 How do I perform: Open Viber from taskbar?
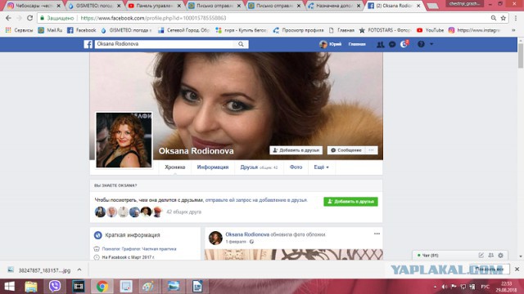[55, 287]
